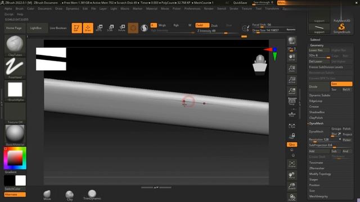Select the Rotate mode icon

tap(121, 28)
